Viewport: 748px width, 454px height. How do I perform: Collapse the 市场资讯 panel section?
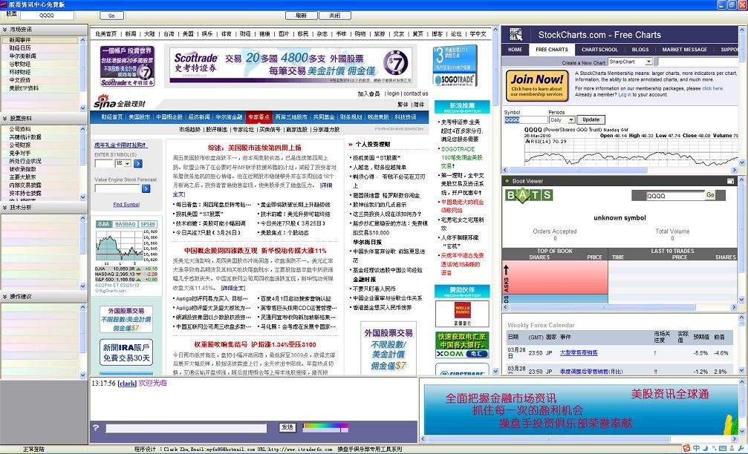5,30
